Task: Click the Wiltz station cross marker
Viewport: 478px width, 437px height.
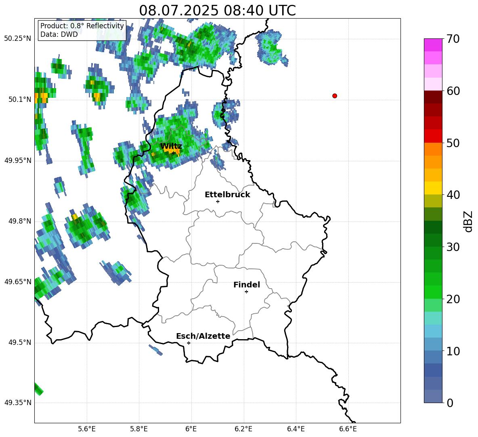Action: pos(173,152)
